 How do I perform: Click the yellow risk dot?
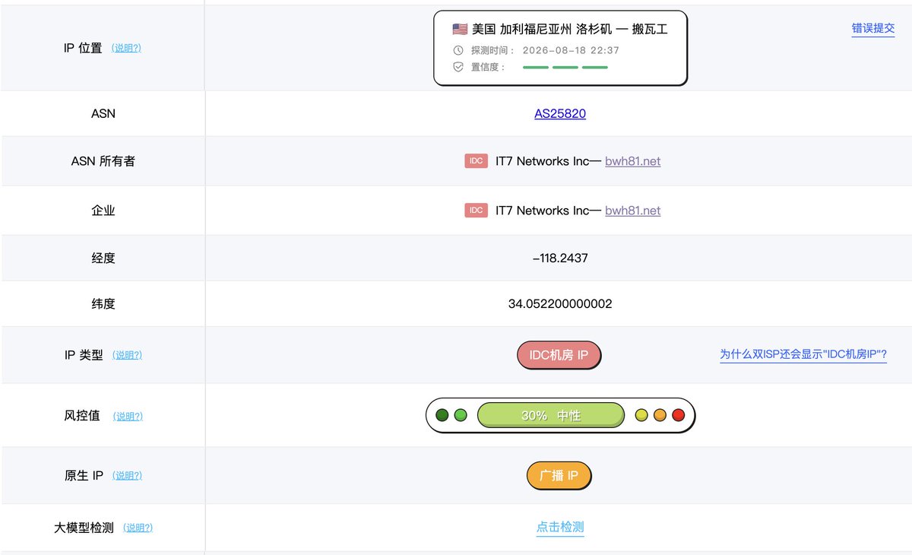(x=641, y=415)
